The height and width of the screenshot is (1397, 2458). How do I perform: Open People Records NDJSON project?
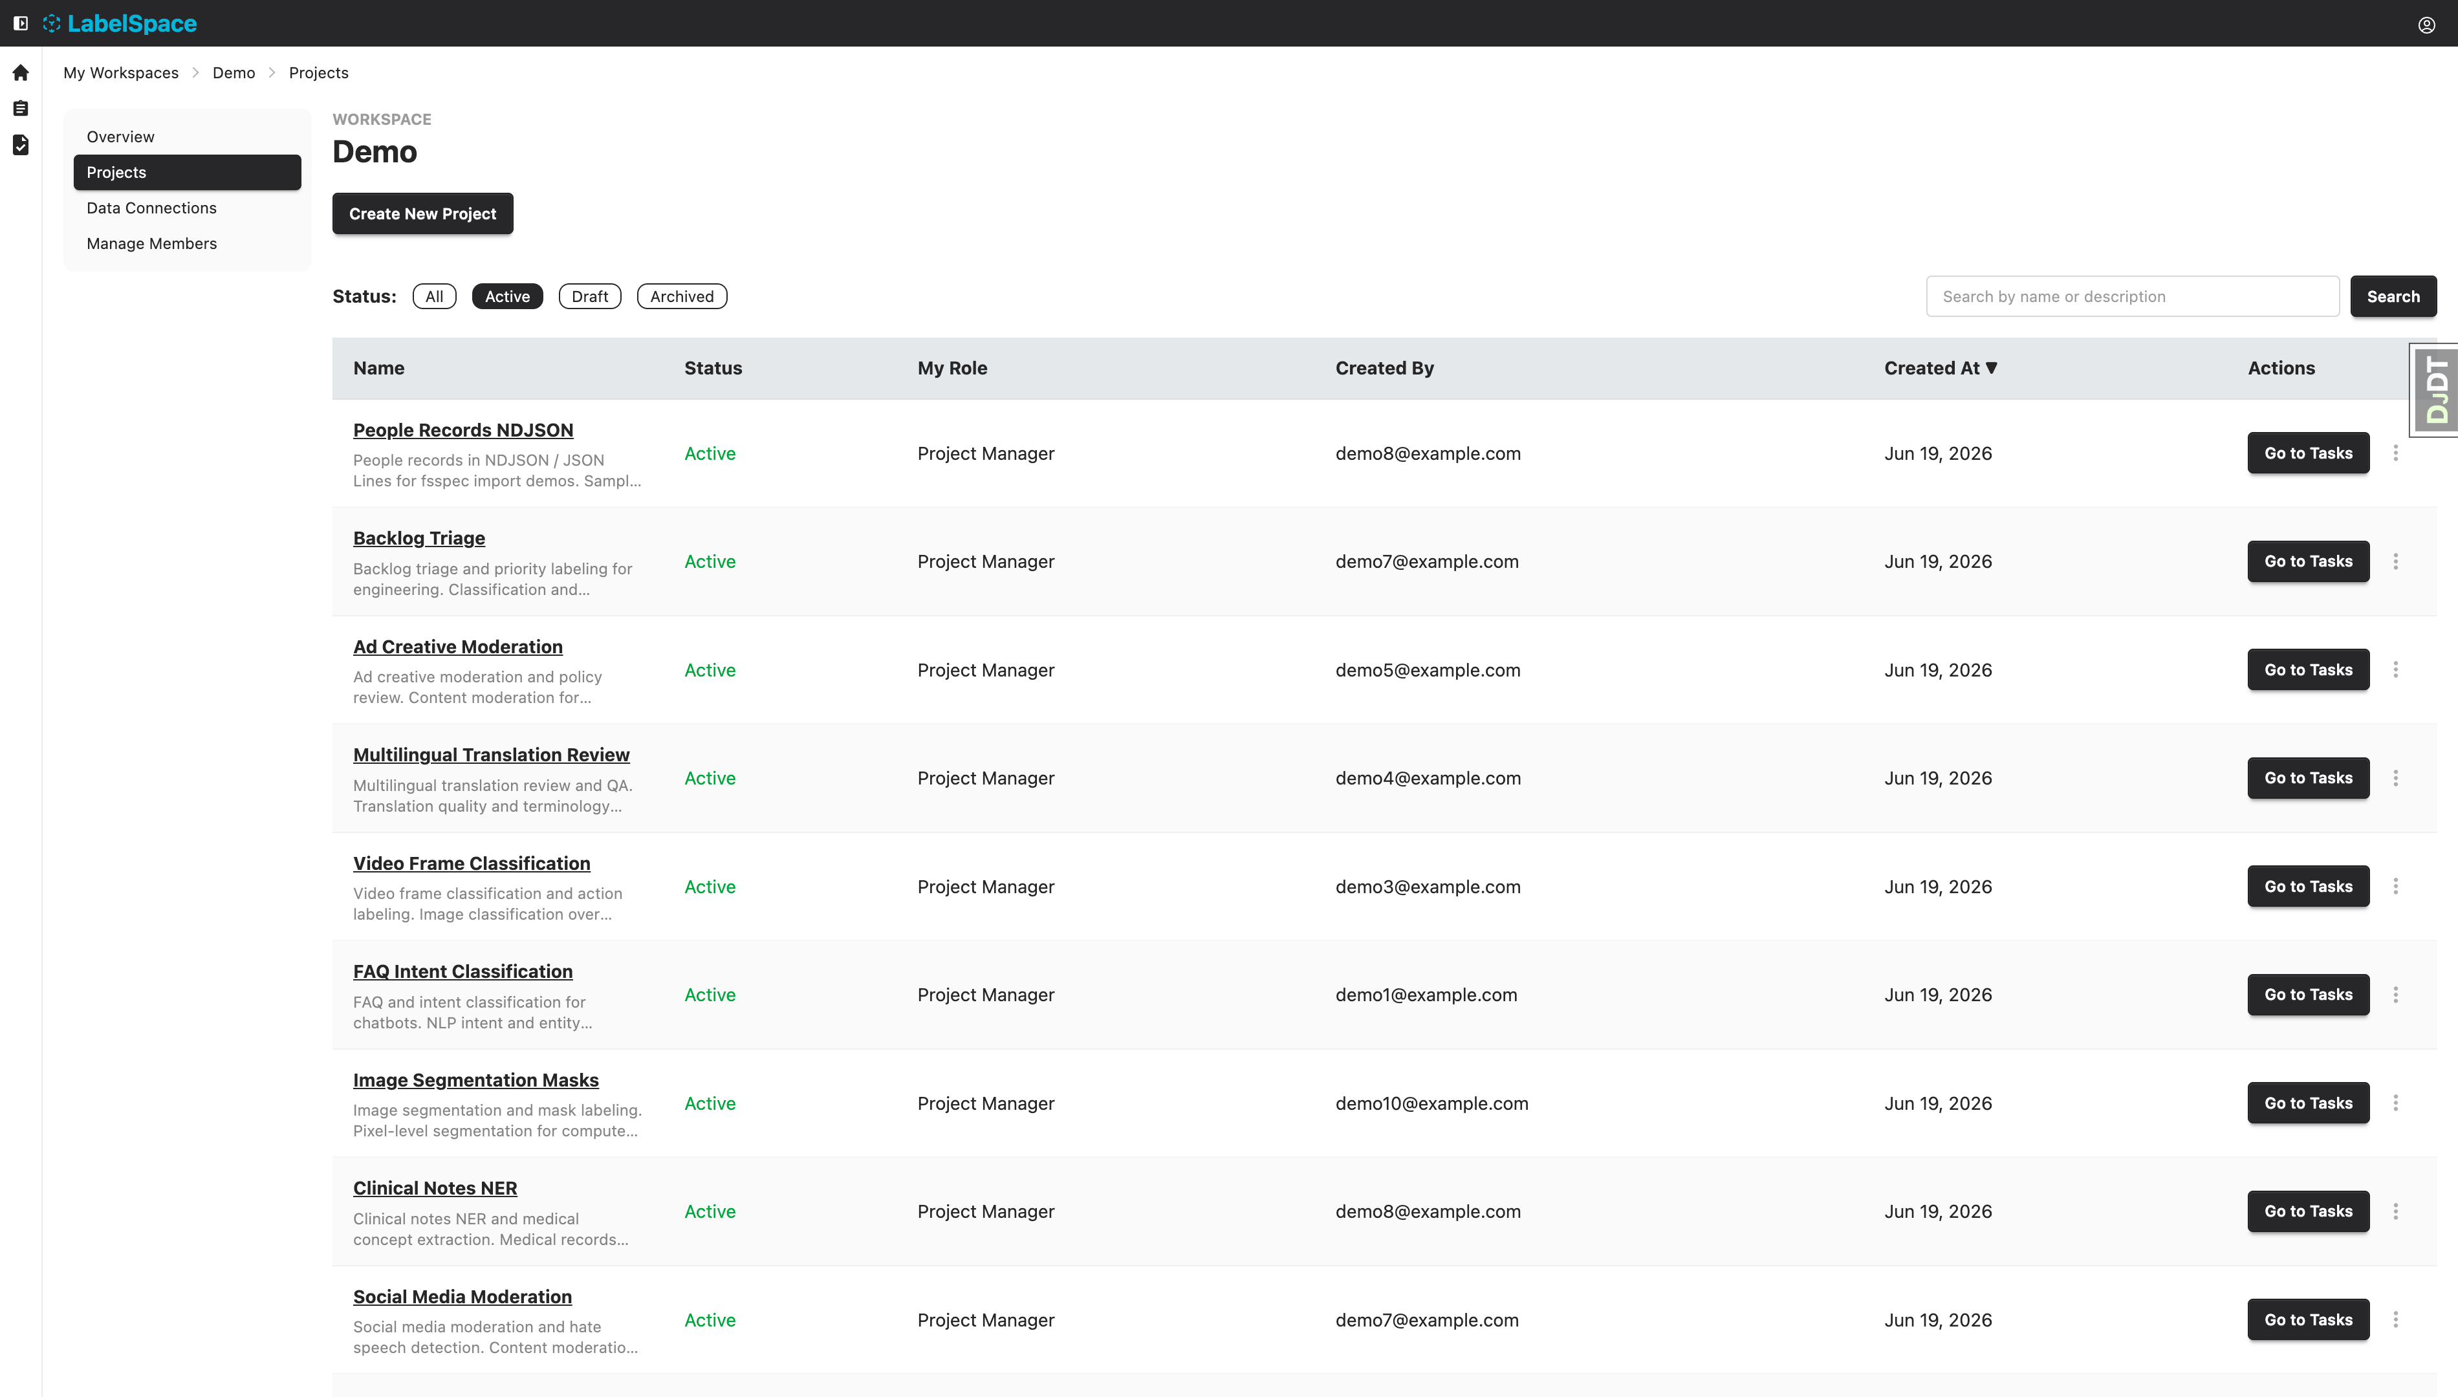[x=463, y=430]
